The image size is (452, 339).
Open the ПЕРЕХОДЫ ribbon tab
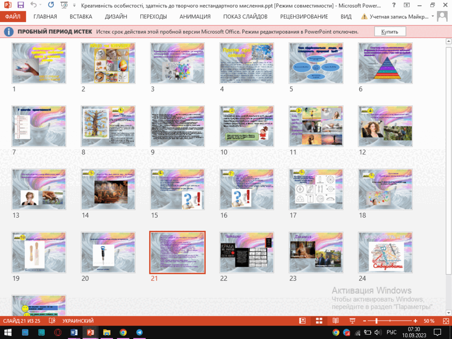coord(153,17)
